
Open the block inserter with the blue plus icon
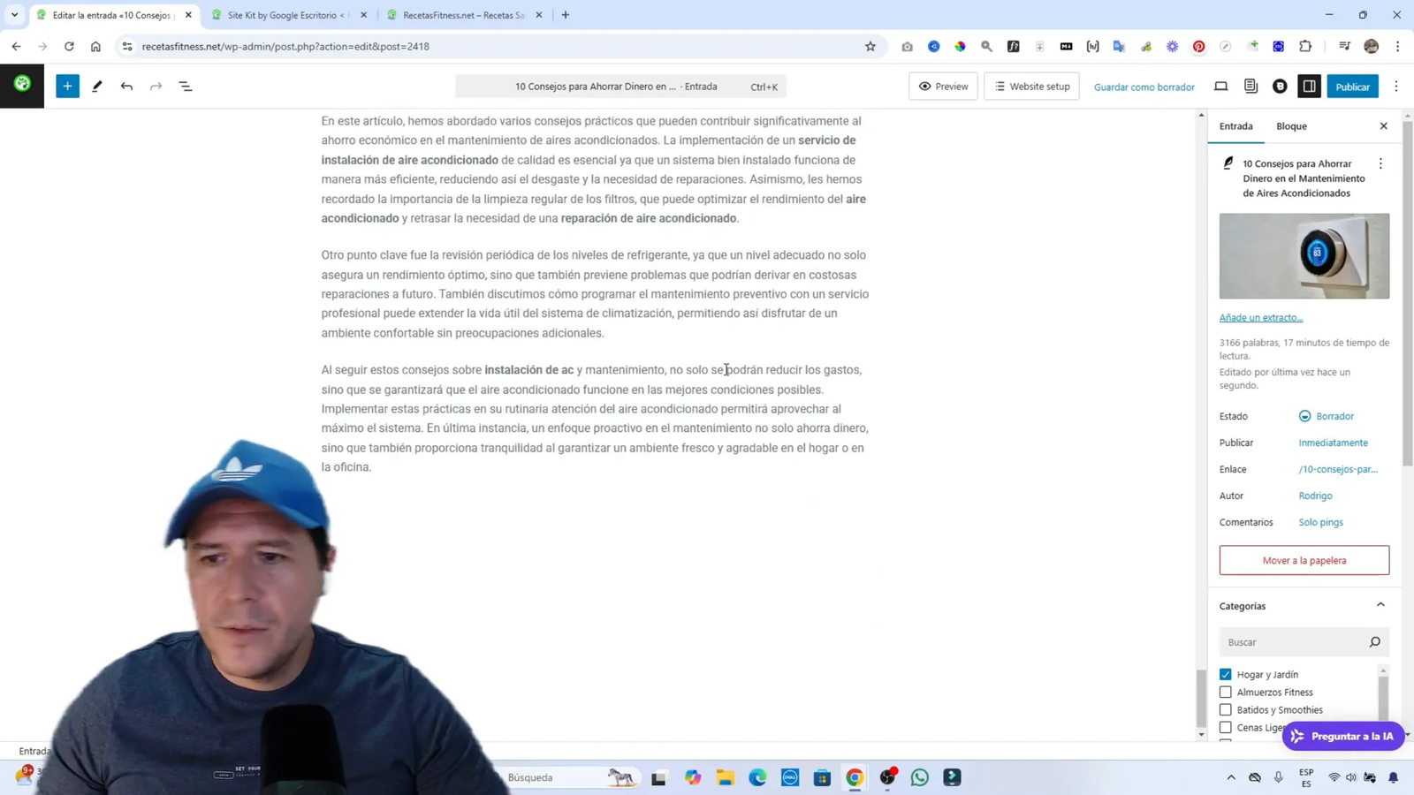tap(67, 86)
